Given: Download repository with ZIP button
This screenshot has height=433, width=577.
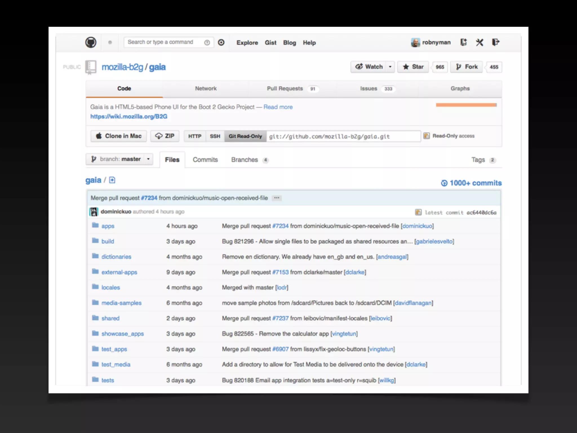Looking at the screenshot, I should (x=165, y=136).
